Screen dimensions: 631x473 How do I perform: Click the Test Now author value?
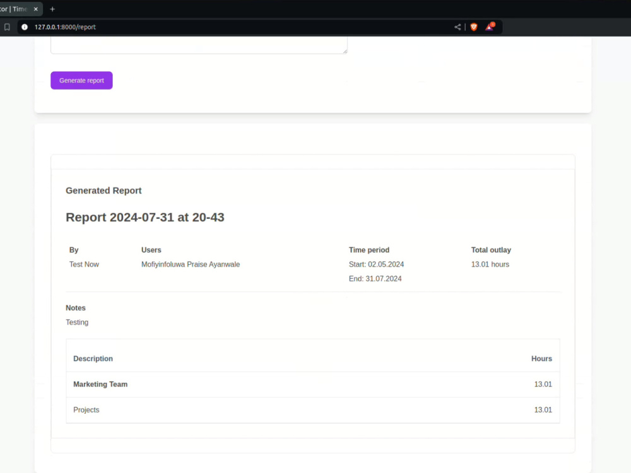(x=84, y=264)
